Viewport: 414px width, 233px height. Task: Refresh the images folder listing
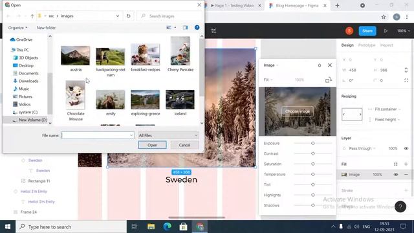pyautogui.click(x=128, y=16)
